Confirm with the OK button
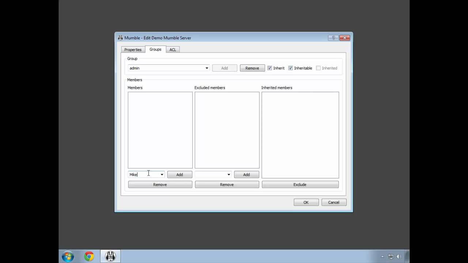This screenshot has height=263, width=468. tap(306, 202)
